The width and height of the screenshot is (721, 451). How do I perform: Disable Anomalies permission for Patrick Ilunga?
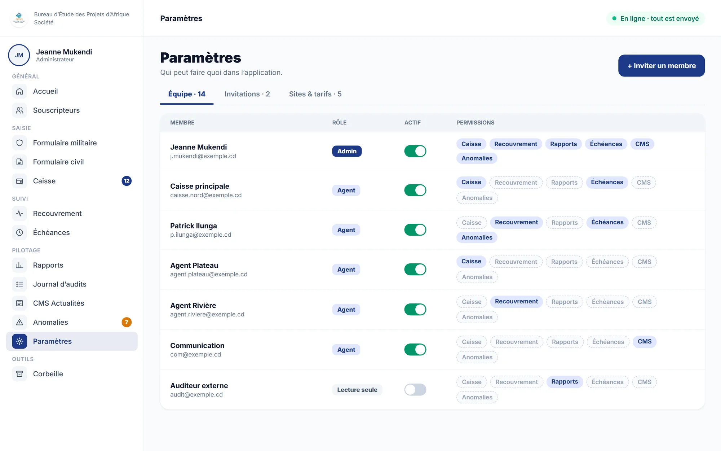tap(477, 237)
